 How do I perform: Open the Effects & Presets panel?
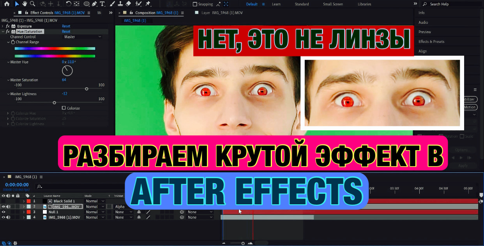[431, 41]
